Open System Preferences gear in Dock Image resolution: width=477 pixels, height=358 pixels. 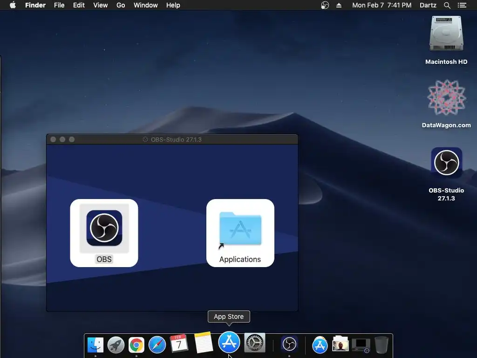click(255, 343)
